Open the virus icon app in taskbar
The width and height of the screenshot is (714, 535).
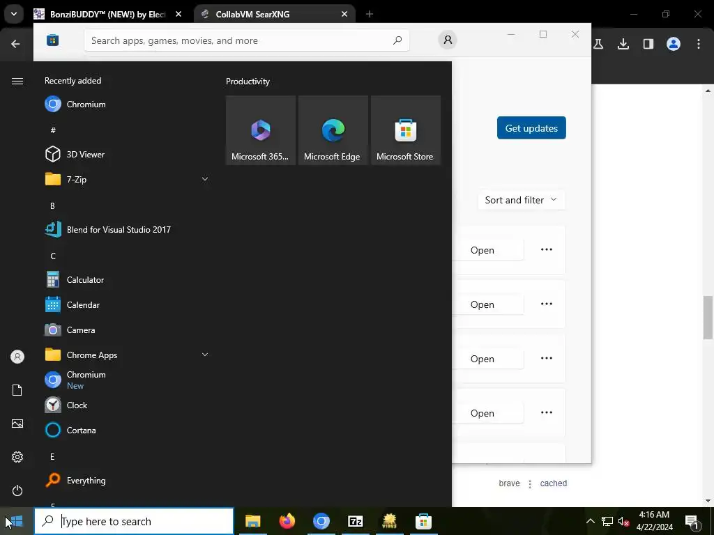tap(389, 521)
